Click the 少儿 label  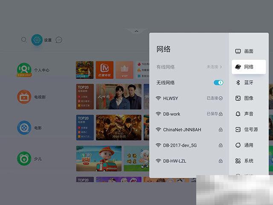38,159
